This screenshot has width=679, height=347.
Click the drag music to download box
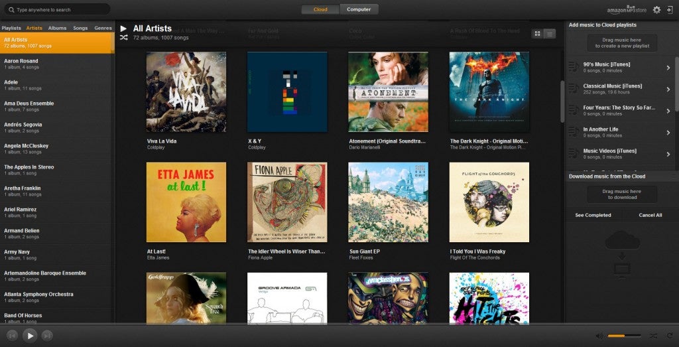click(x=622, y=194)
